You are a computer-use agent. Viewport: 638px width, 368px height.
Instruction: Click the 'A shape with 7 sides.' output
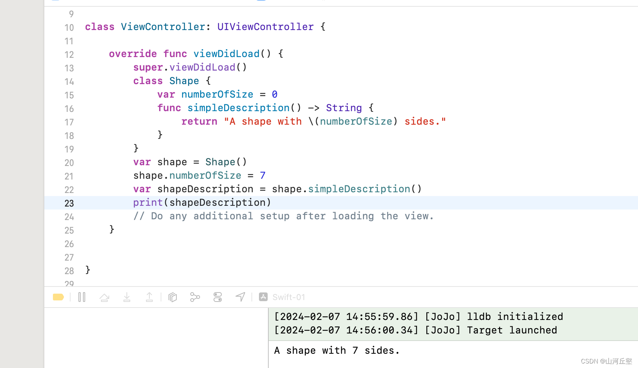(x=337, y=350)
